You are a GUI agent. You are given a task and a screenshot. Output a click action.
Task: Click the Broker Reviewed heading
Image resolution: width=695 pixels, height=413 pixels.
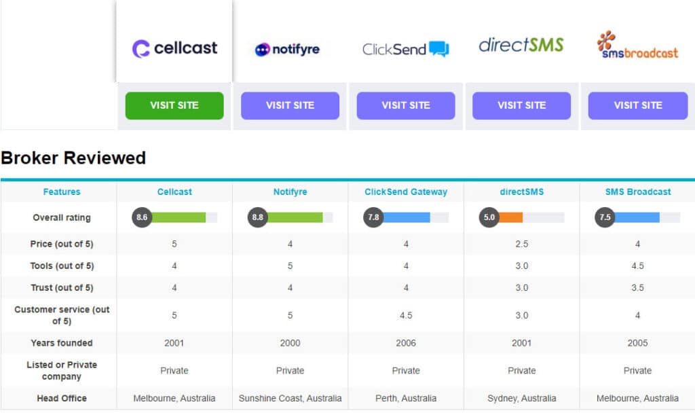pos(73,158)
